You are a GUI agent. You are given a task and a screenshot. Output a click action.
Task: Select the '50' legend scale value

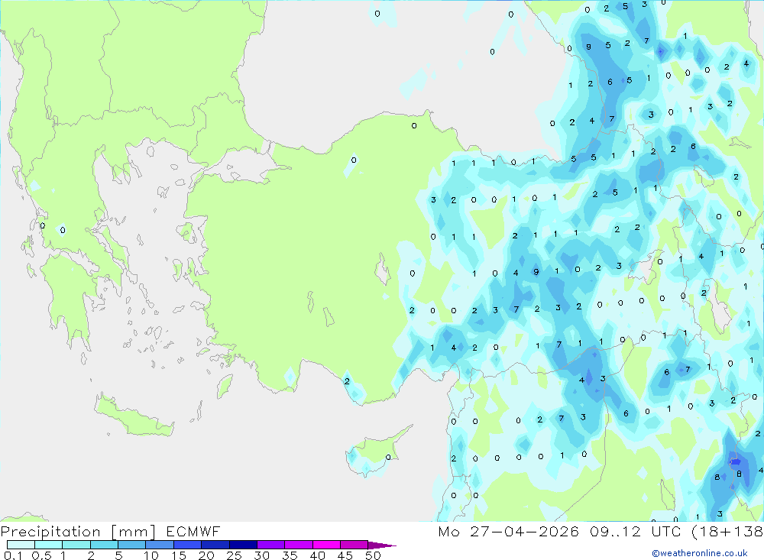[373, 555]
